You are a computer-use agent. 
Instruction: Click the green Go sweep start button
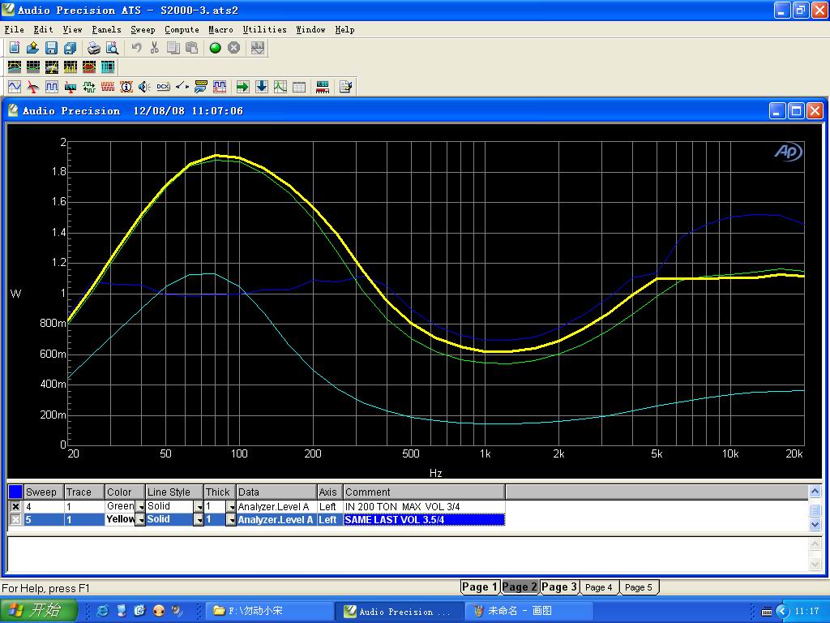216,48
